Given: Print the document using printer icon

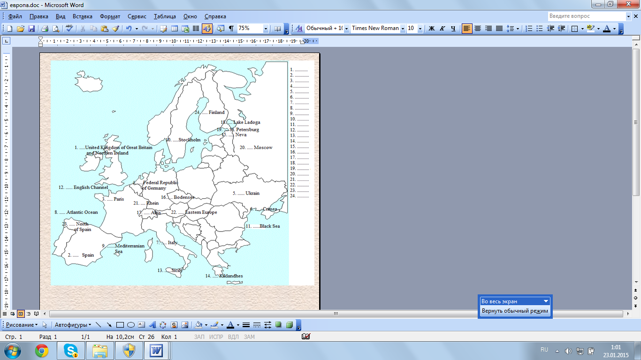Looking at the screenshot, I should pos(45,29).
